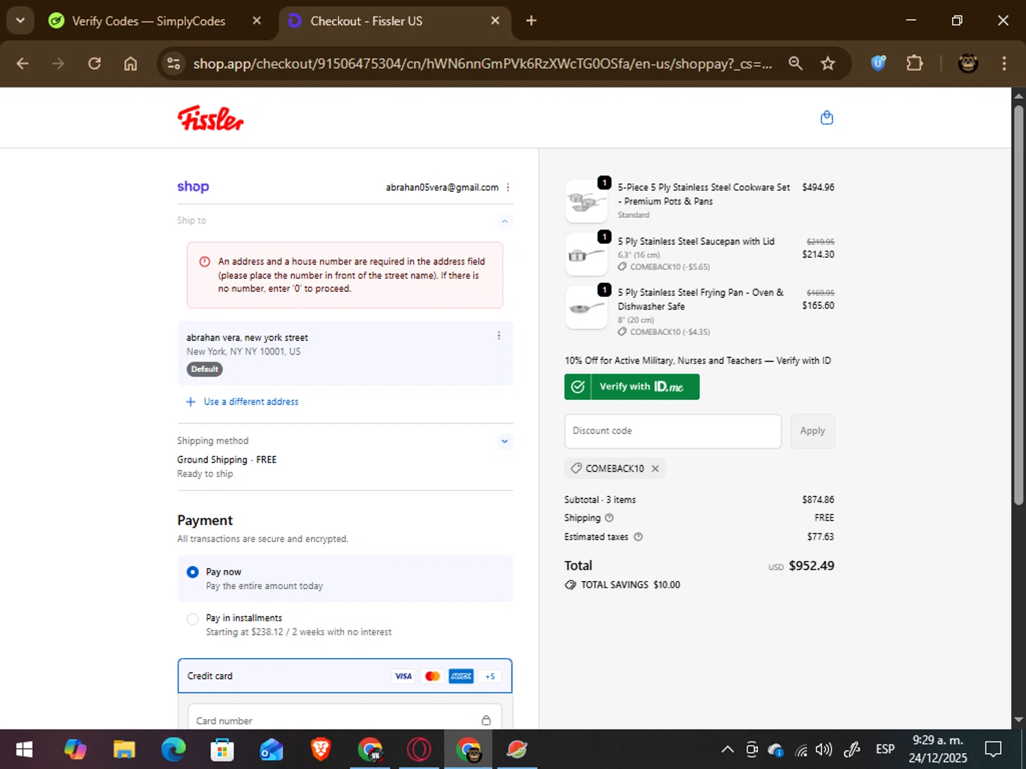Click the $952.49 total amount
This screenshot has width=1026, height=769.
pyautogui.click(x=811, y=566)
